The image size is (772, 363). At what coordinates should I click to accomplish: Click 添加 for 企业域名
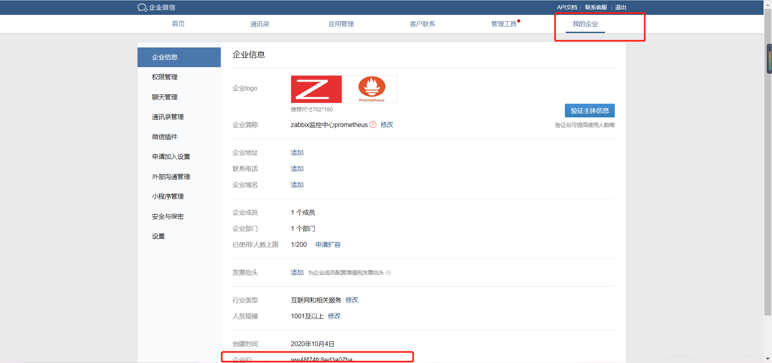(297, 185)
